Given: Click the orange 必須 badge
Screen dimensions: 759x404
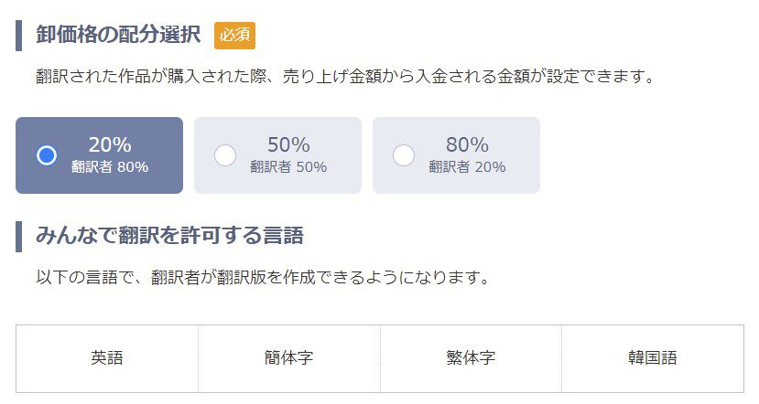Looking at the screenshot, I should tap(234, 36).
